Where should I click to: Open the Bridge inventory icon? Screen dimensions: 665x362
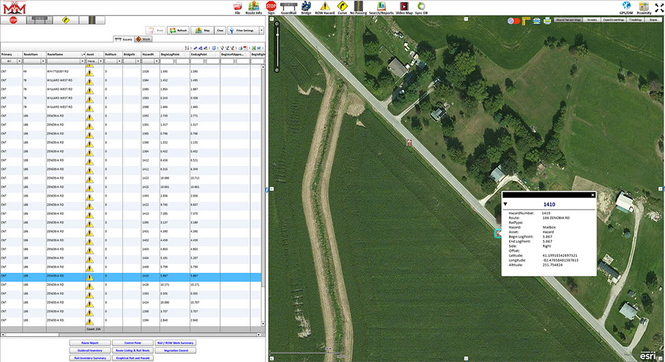pos(306,7)
